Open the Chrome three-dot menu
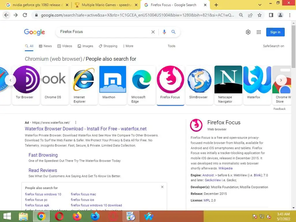 [290, 15]
